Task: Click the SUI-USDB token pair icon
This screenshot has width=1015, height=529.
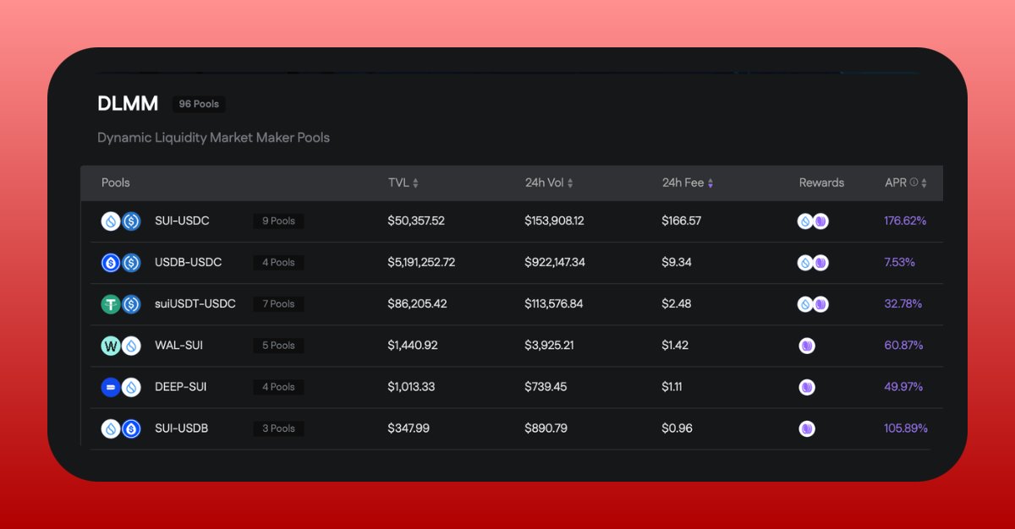Action: point(121,428)
